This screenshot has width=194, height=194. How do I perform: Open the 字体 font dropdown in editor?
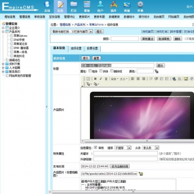115,79
